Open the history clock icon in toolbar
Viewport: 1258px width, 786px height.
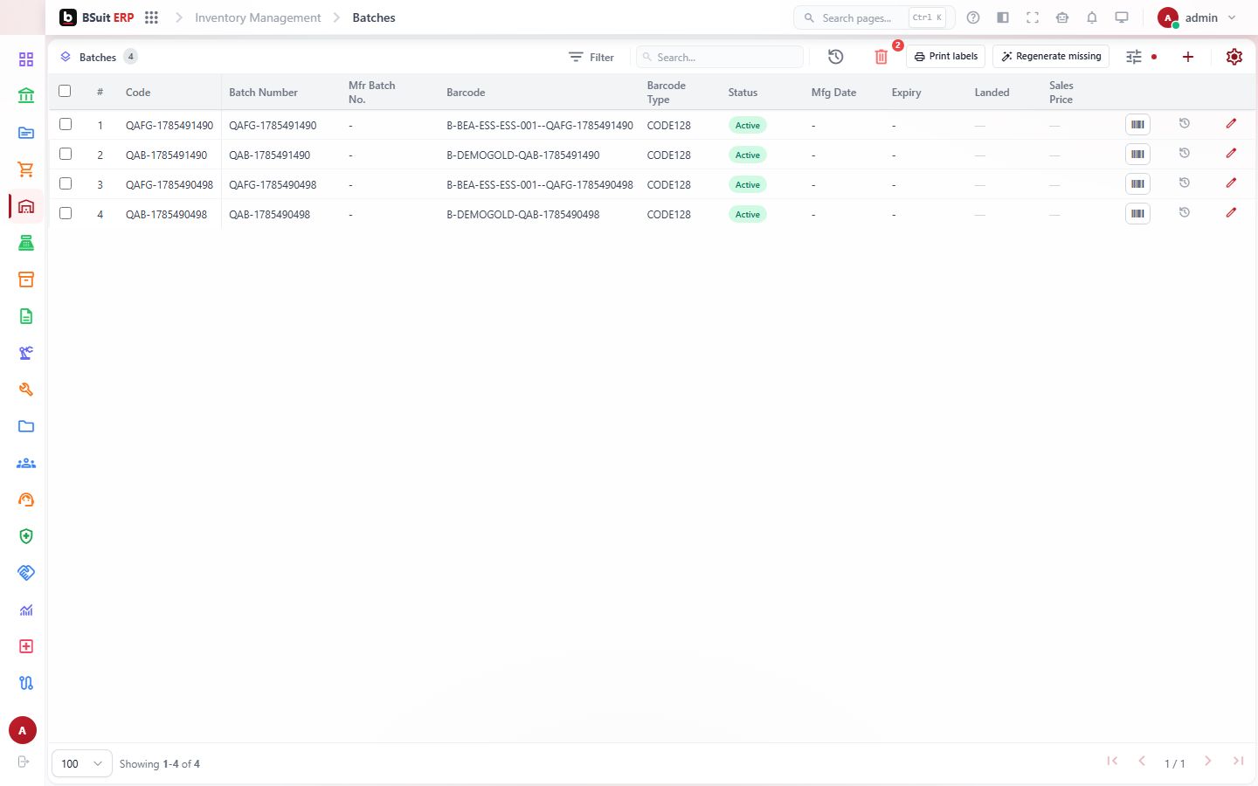836,57
